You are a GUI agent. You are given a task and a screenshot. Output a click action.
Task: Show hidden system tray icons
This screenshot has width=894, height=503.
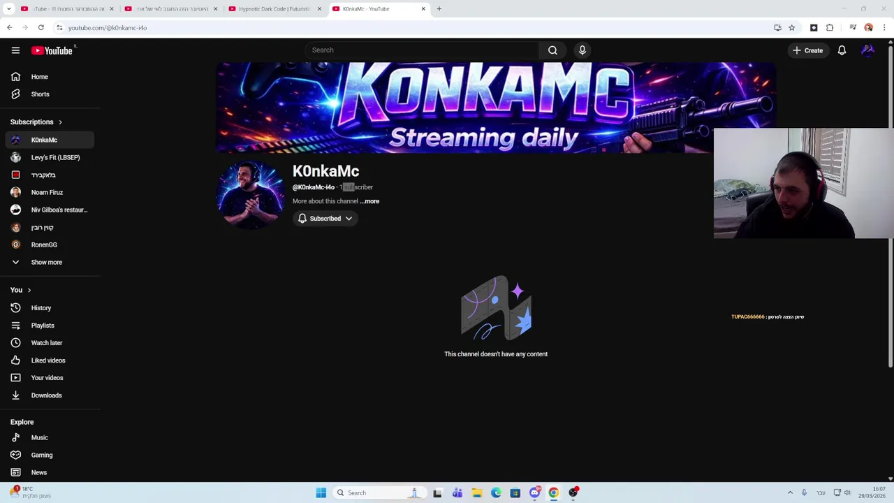[x=790, y=493]
